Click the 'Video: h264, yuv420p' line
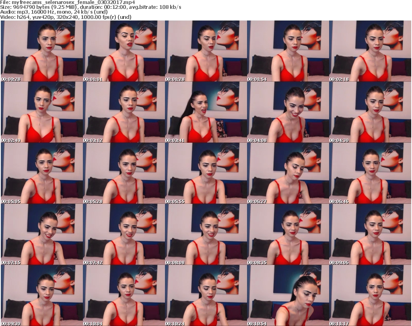 pyautogui.click(x=66, y=17)
